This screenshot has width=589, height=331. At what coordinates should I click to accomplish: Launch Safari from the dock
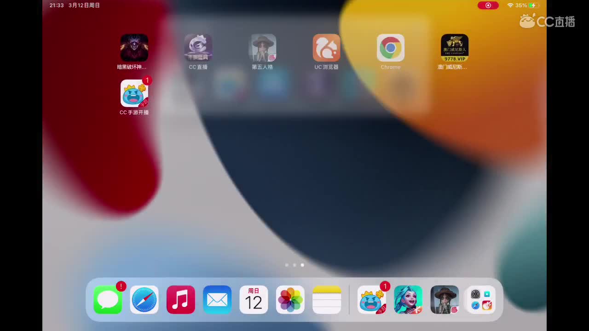coord(144,300)
